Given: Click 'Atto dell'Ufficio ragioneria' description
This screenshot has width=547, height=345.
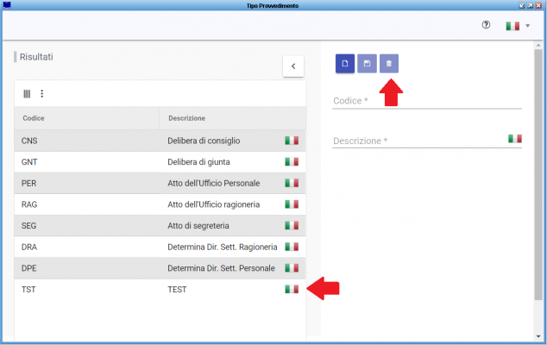Looking at the screenshot, I should (213, 204).
